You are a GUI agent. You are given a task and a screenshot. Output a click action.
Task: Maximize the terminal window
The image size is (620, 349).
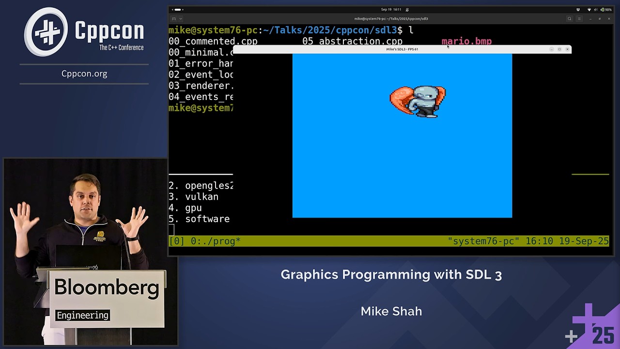[x=600, y=19]
